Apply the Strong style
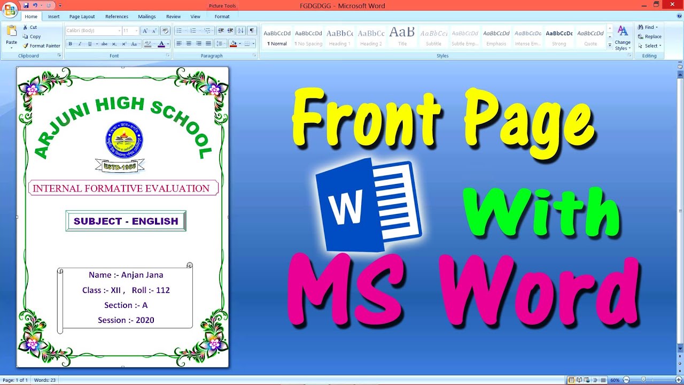The height and width of the screenshot is (385, 684). [x=559, y=37]
